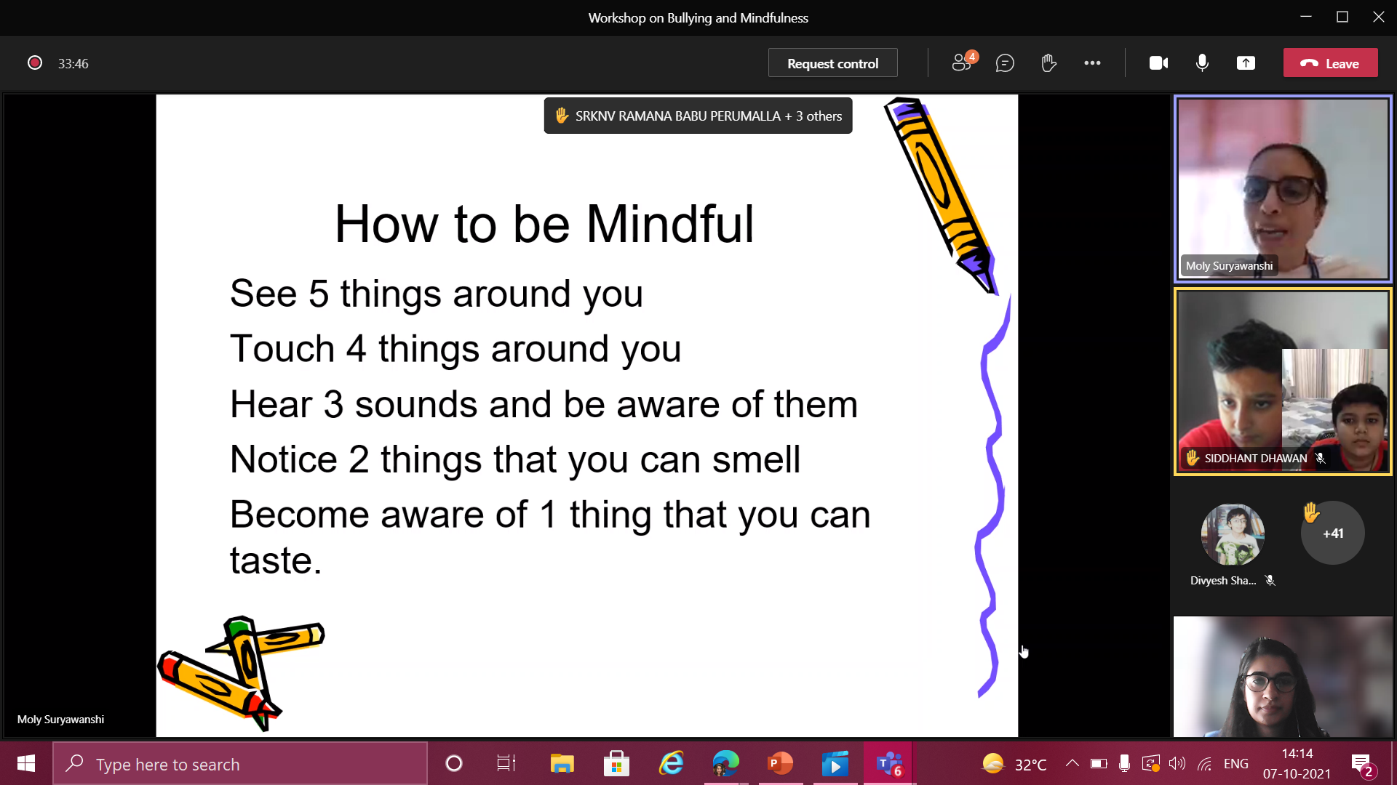Open the volume control tray icon
The height and width of the screenshot is (785, 1397).
pos(1177,763)
